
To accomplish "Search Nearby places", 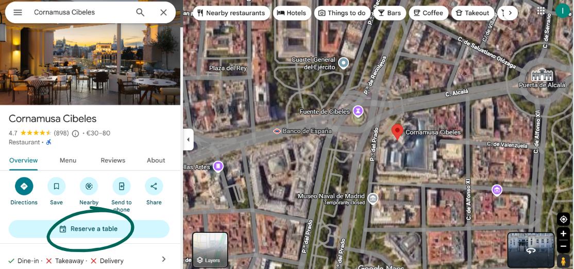I will (x=89, y=186).
